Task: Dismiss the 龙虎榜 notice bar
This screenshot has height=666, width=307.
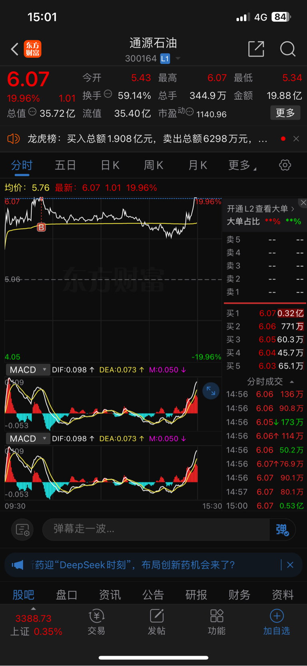Action: click(296, 139)
